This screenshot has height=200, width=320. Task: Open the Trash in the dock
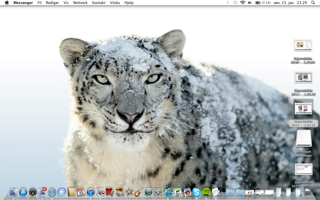[308, 192]
